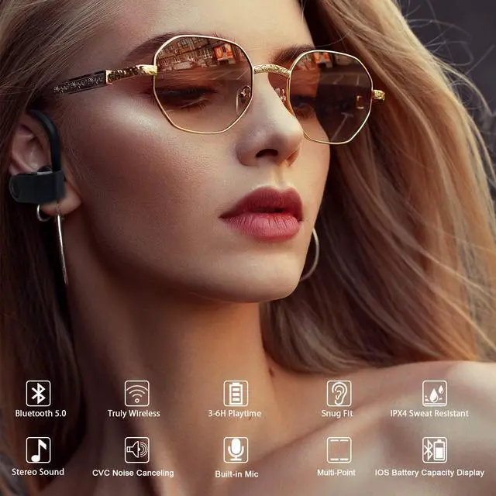Click the "Bluetooth 5.0" text label

(40, 414)
